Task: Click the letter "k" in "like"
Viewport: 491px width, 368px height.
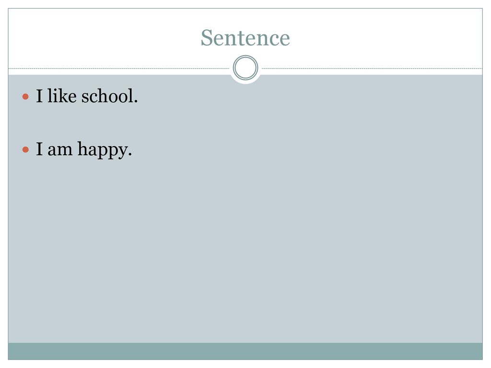Action: pyautogui.click(x=64, y=96)
